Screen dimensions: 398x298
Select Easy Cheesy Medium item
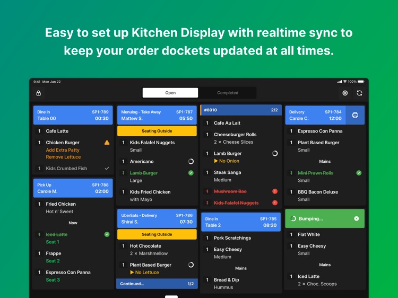click(241, 253)
